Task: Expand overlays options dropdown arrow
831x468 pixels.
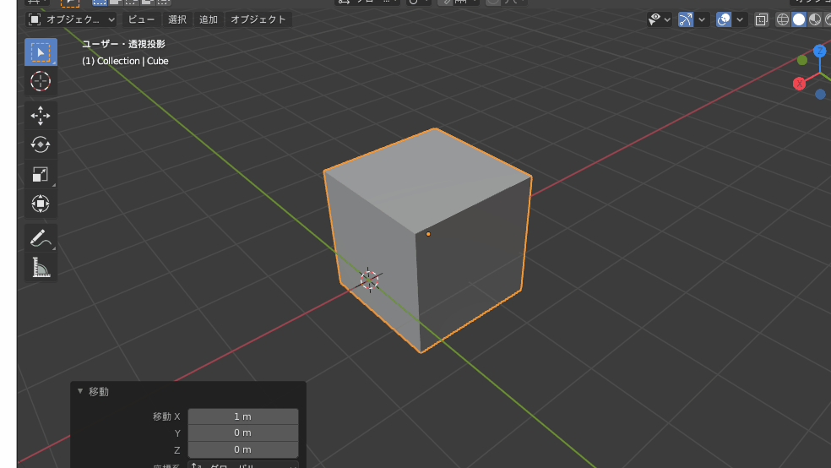Action: [740, 19]
